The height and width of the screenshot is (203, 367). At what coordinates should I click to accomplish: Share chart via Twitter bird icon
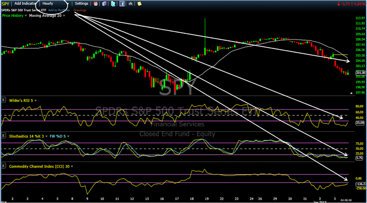pyautogui.click(x=113, y=4)
